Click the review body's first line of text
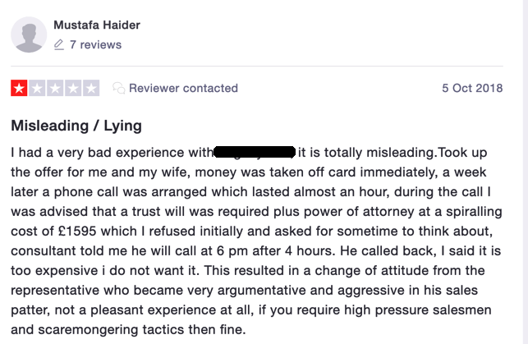528x344 pixels. pos(249,153)
